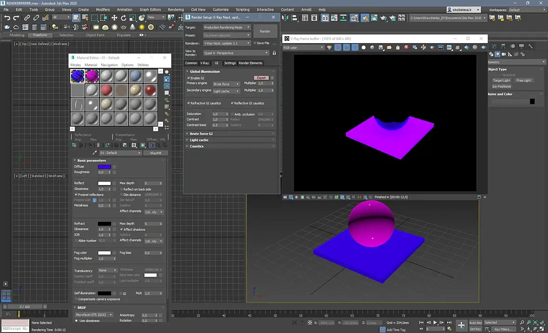Switch to the Settings tab in Render Setup
This screenshot has height=333, width=548.
point(230,63)
